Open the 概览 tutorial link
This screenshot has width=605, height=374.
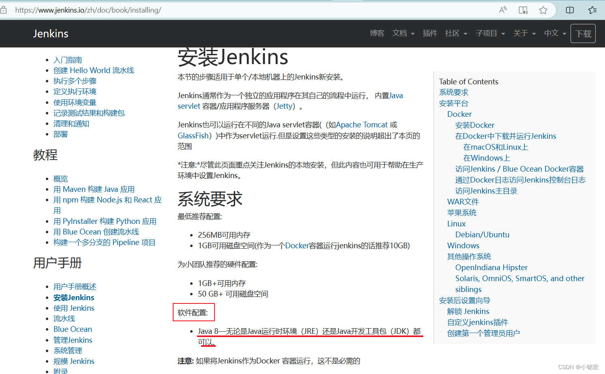(x=61, y=179)
